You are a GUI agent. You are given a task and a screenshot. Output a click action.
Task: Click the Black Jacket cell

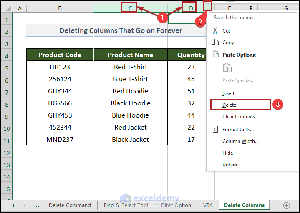point(130,139)
